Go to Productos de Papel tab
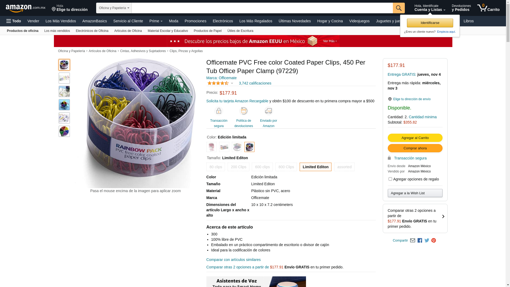510x287 pixels. pos(208,31)
